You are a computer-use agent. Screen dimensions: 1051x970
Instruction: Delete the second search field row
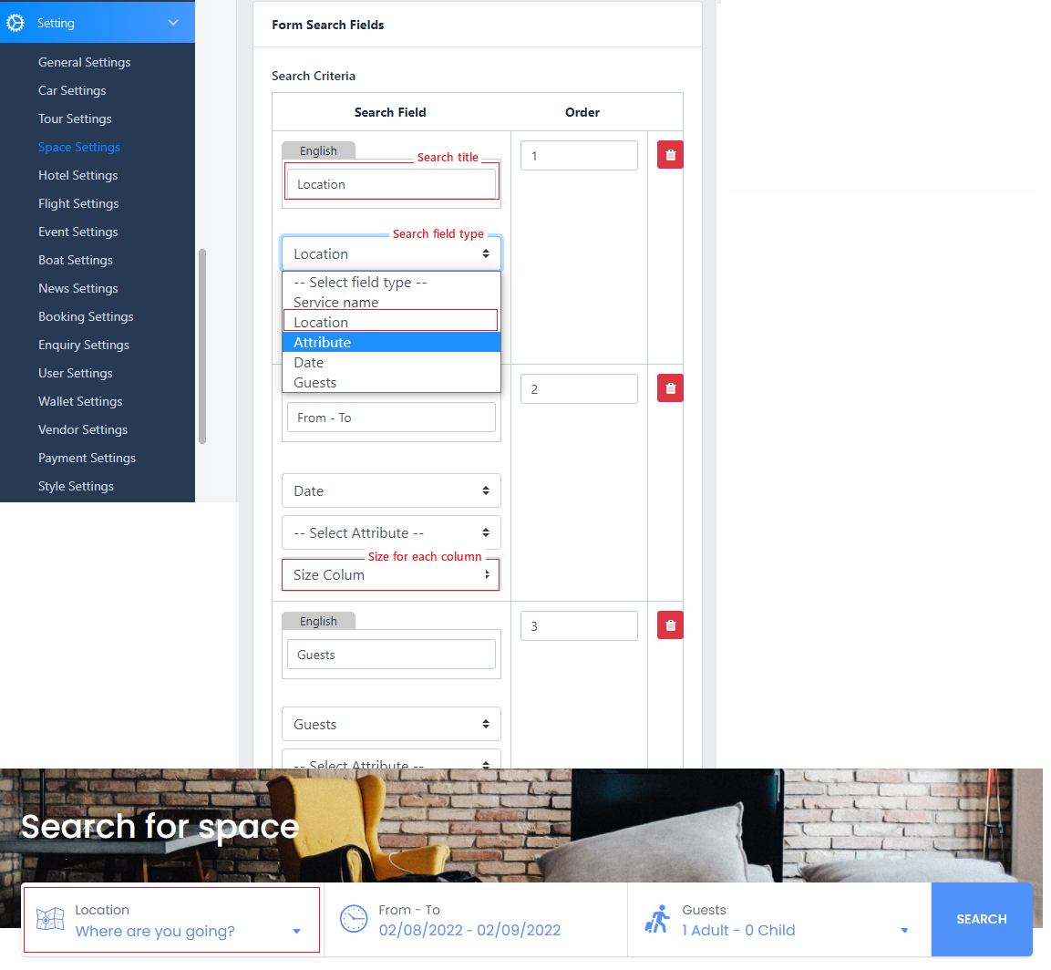[x=670, y=388]
